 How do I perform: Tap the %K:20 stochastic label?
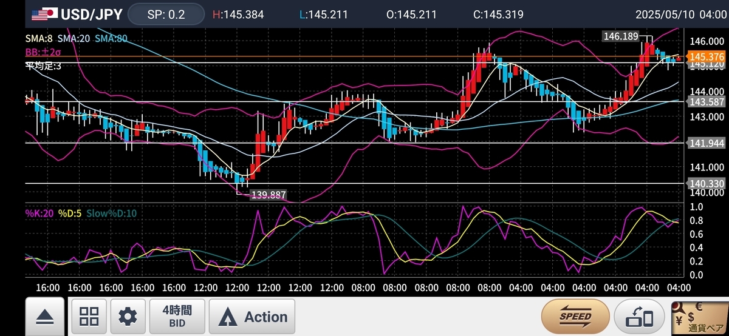pyautogui.click(x=39, y=213)
